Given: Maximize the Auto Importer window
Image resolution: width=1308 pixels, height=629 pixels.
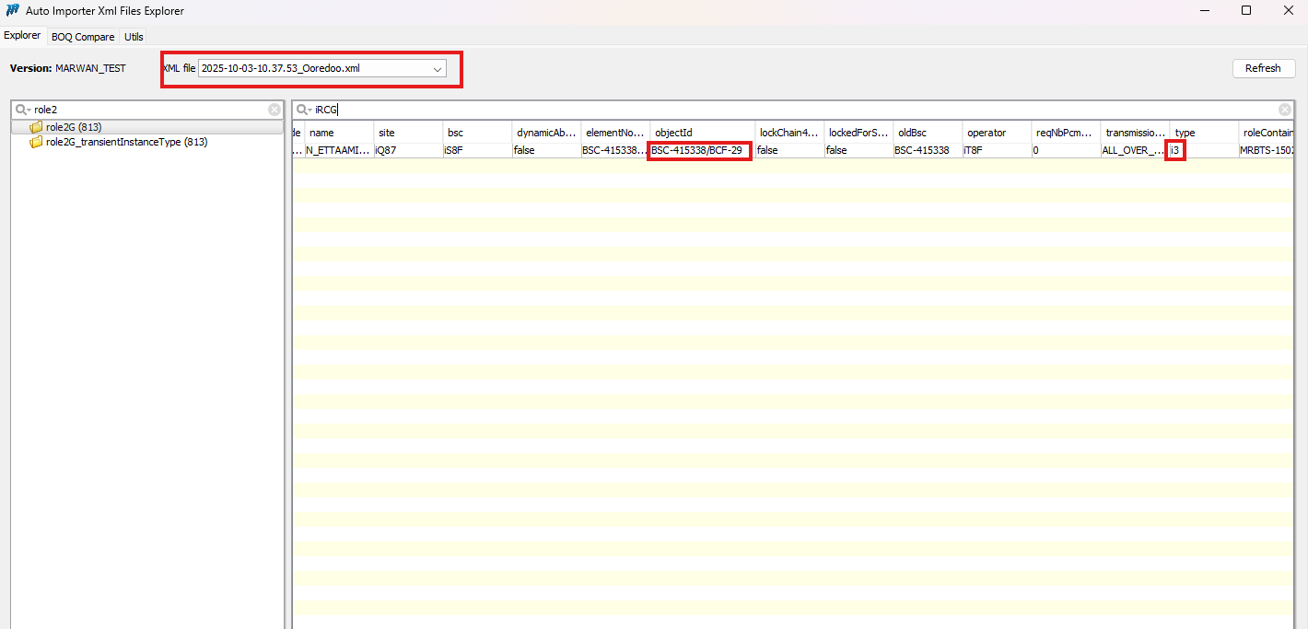Looking at the screenshot, I should click(1245, 11).
